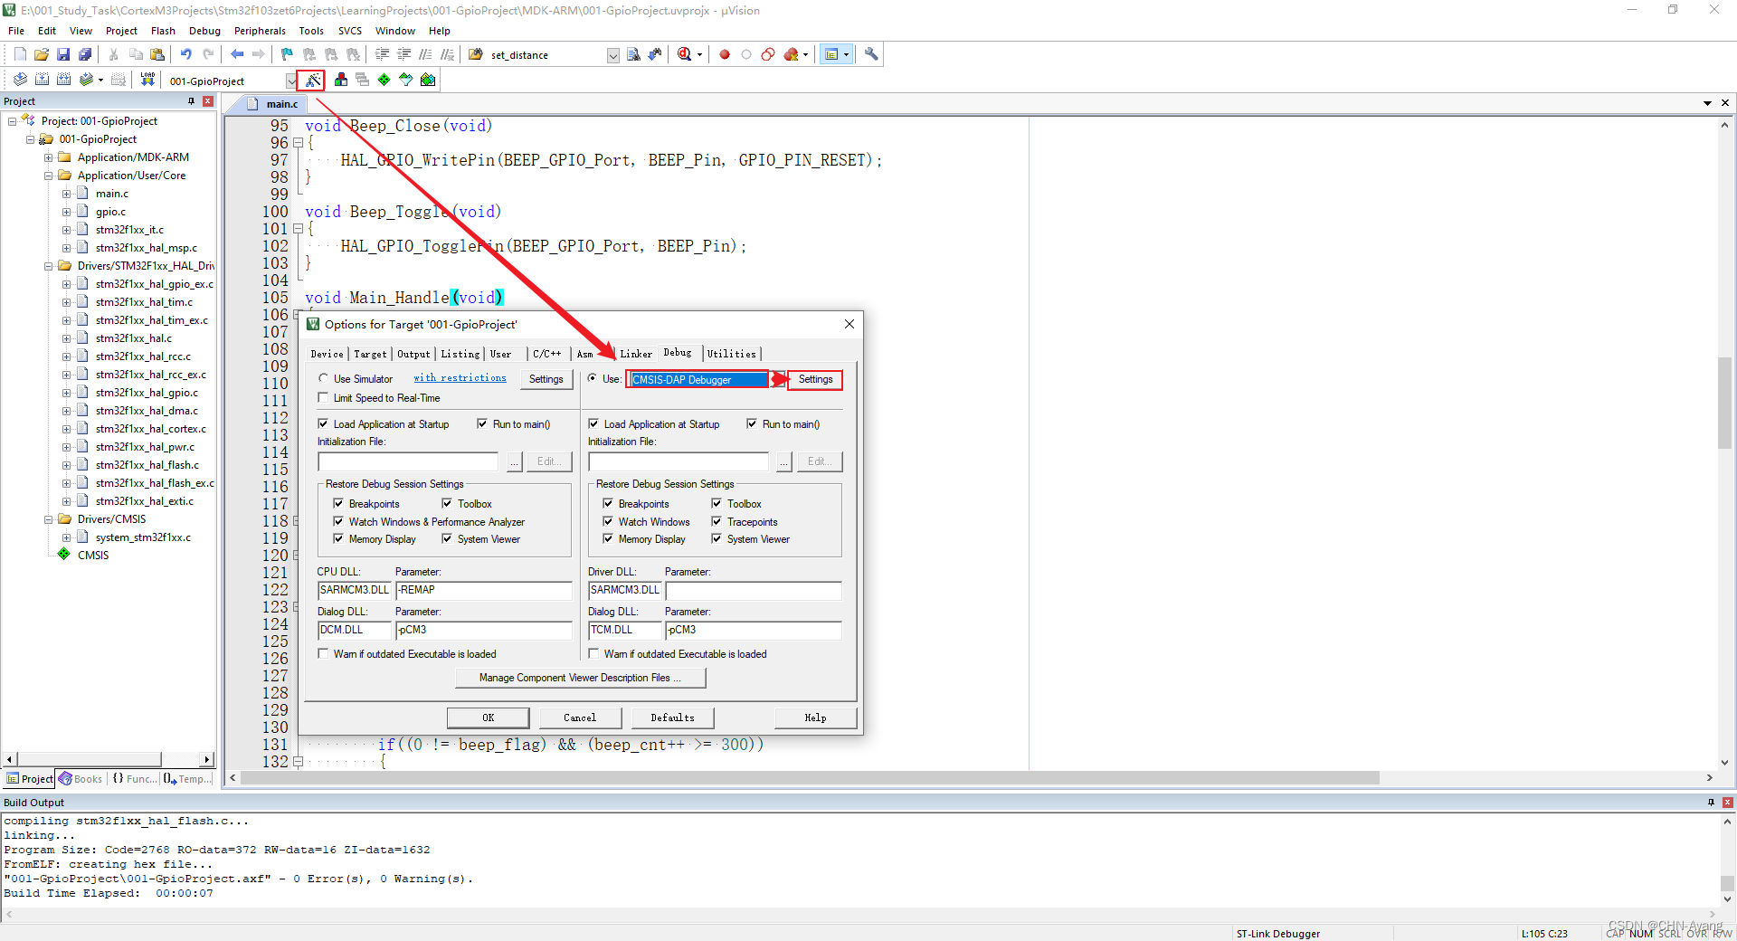The image size is (1737, 941).
Task: Select the Use Simulator radio button
Action: tap(323, 378)
